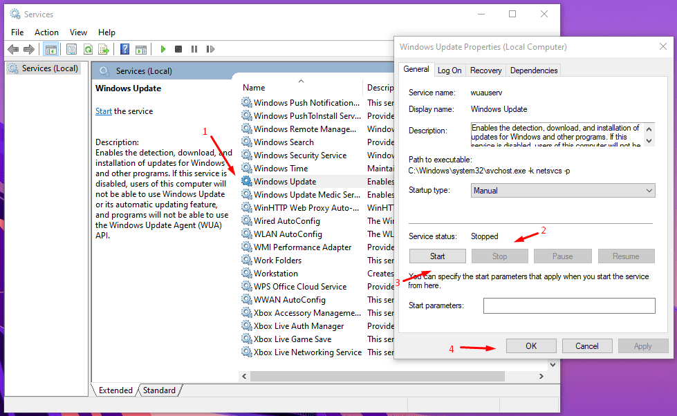Open the Help question-mark toolbar icon
Viewport: 677px width, 416px height.
click(x=124, y=49)
